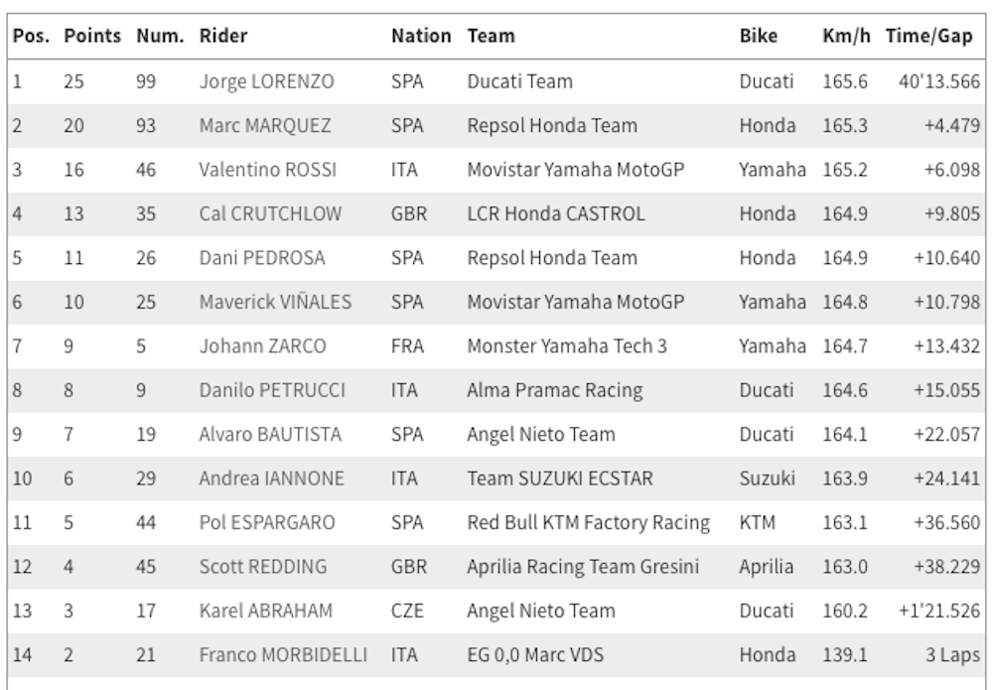Open Maverick VIÑALES rider entry
The width and height of the screenshot is (993, 690).
275,302
